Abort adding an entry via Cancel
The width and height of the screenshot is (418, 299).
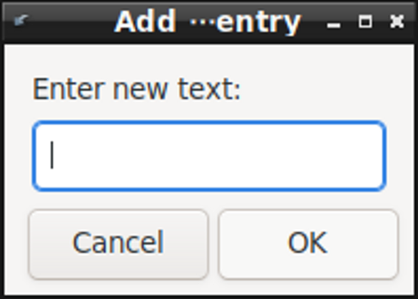(x=118, y=244)
